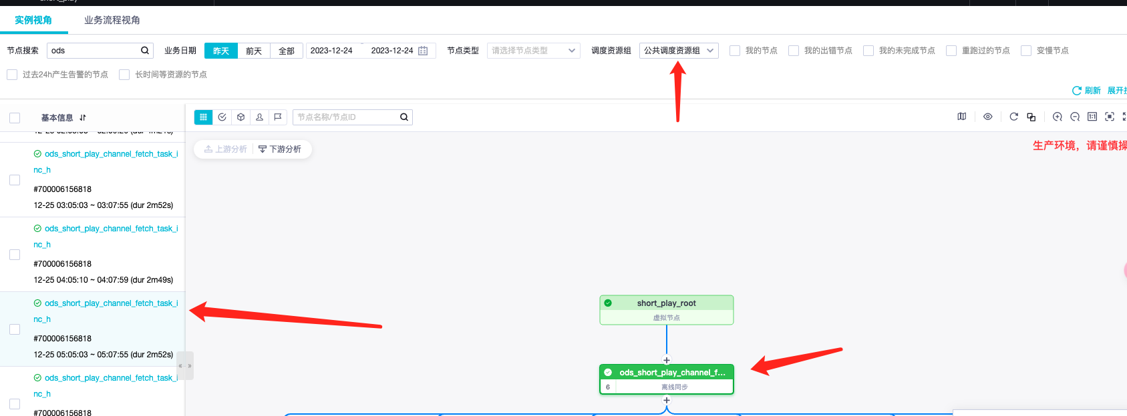Click the overlapping squares icon in the canvas toolbar

point(1031,117)
